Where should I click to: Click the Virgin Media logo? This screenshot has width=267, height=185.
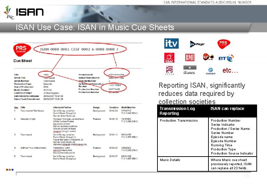208,57
